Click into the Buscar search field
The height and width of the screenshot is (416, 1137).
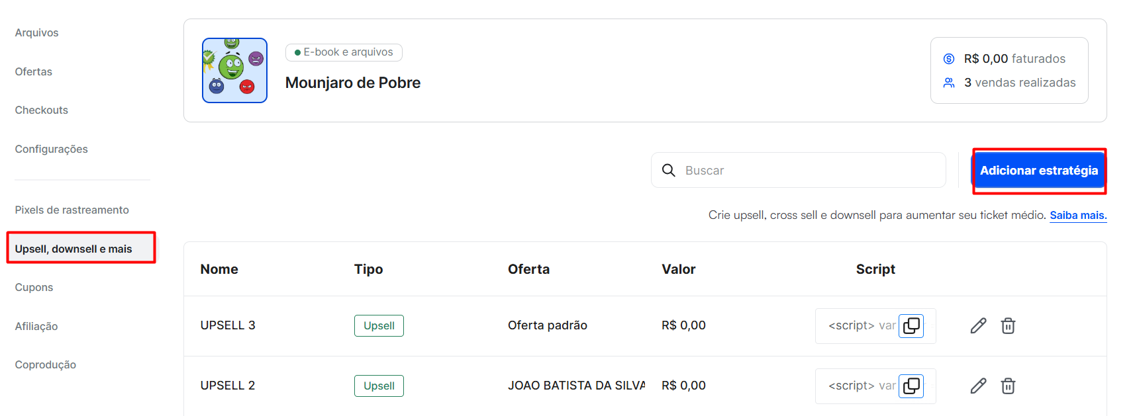[x=808, y=171]
